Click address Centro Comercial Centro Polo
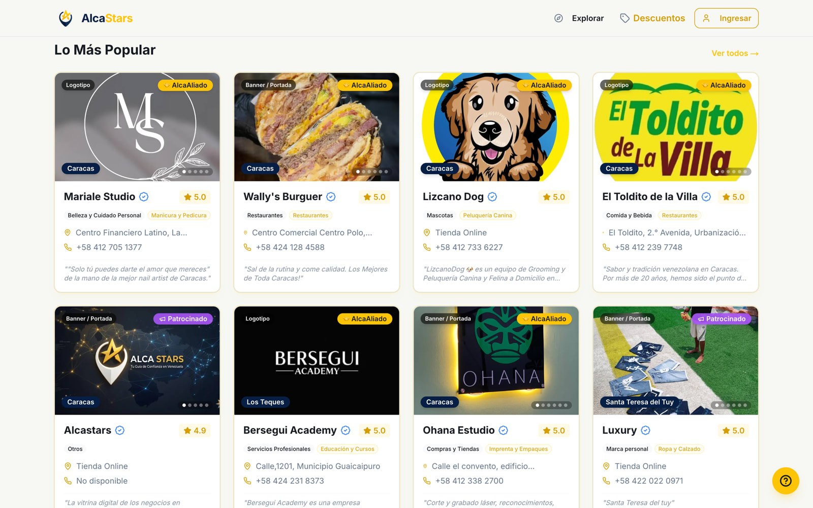This screenshot has width=813, height=508. [x=312, y=233]
